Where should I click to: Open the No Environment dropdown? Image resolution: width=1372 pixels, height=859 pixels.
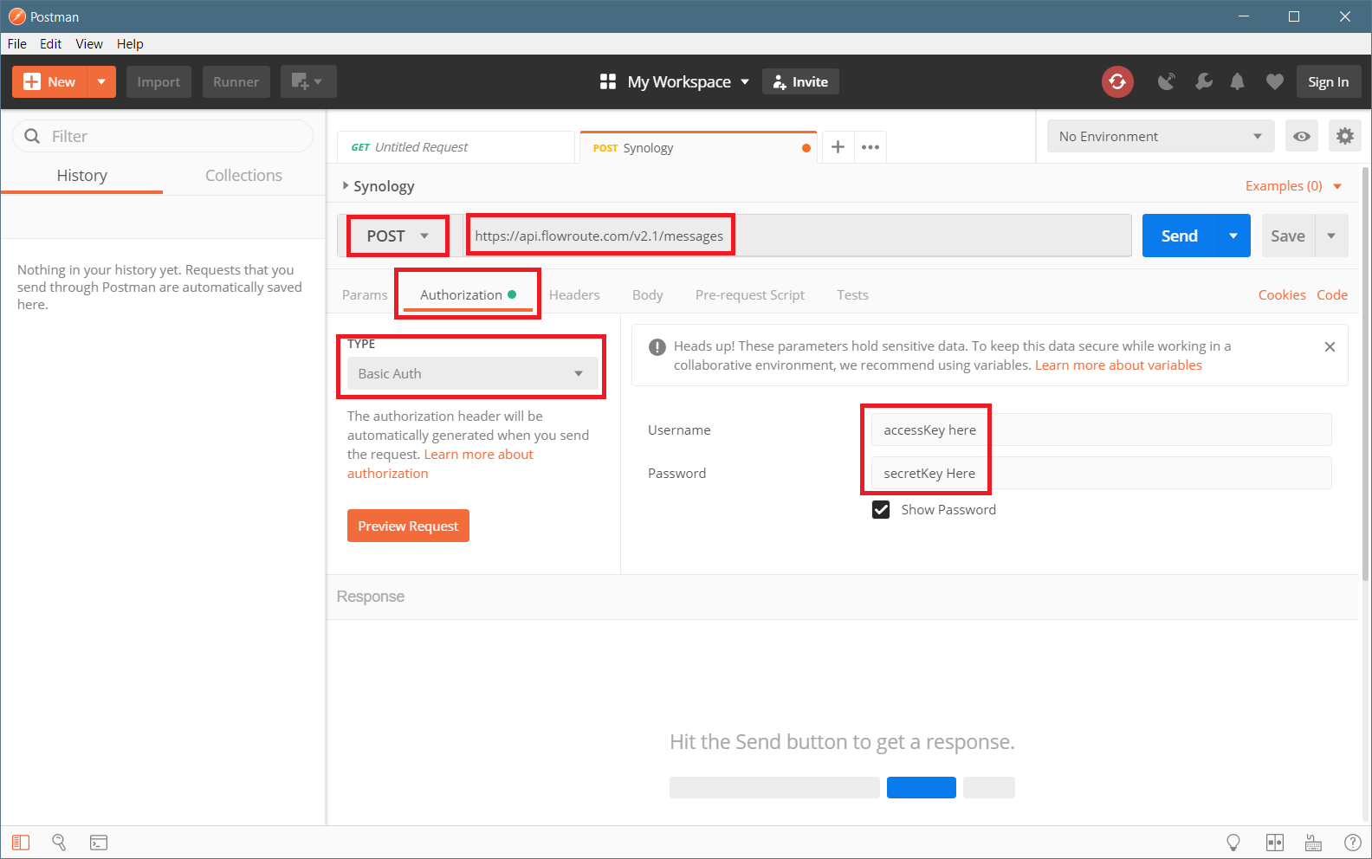1161,136
